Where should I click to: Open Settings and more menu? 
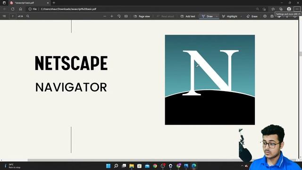(297, 9)
